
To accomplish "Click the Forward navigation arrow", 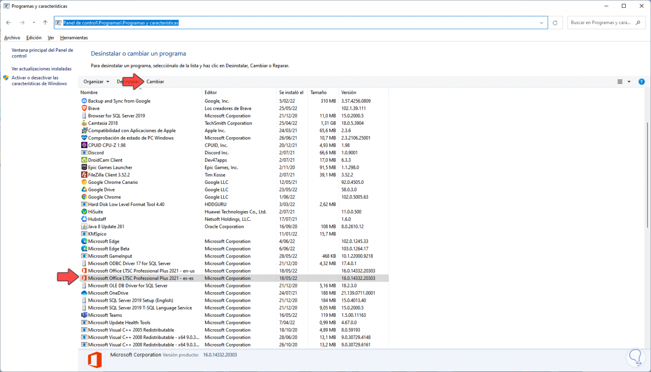I will click(x=22, y=23).
